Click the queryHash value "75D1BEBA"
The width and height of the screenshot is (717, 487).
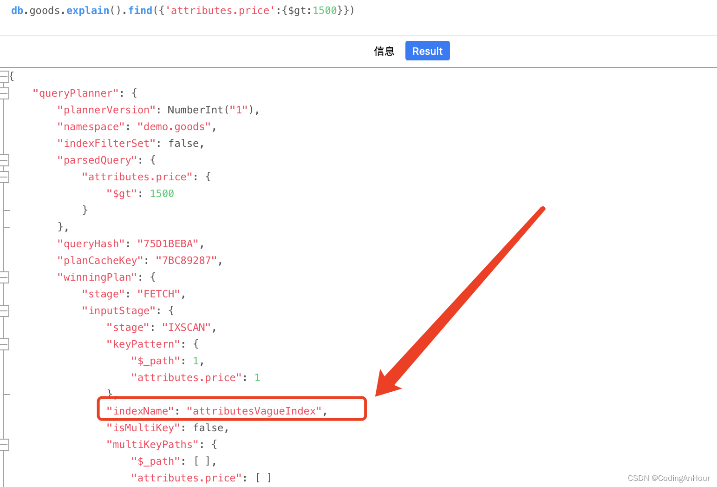click(168, 244)
